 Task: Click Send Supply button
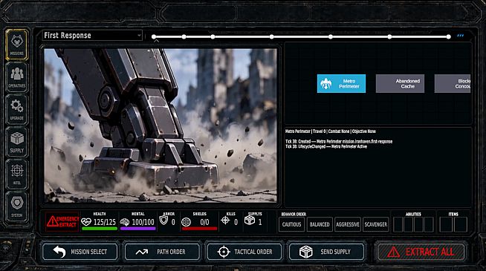pos(327,252)
